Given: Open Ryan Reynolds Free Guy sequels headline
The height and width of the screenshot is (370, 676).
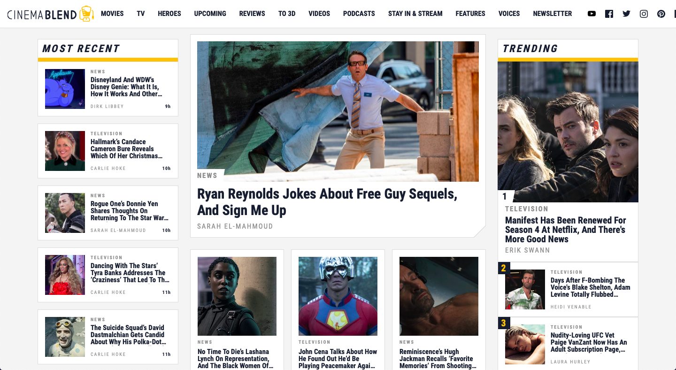Looking at the screenshot, I should point(327,202).
